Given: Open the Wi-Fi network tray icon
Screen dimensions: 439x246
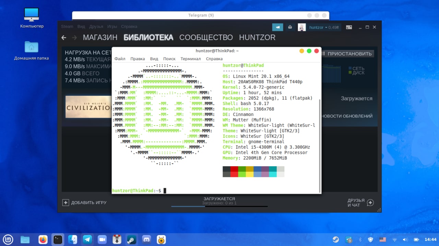Looking at the screenshot, I should [394, 239].
